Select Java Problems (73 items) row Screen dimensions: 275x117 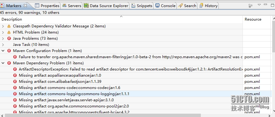(x=35, y=38)
